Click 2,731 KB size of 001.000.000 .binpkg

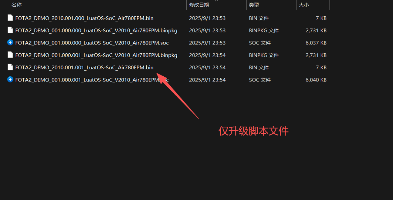click(x=316, y=30)
